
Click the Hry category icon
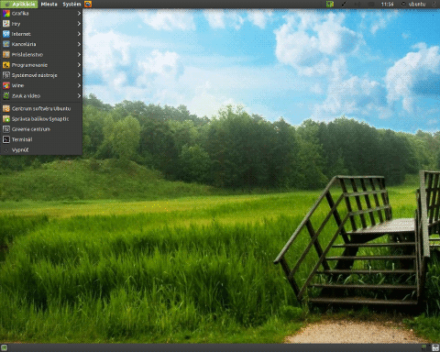click(x=6, y=24)
